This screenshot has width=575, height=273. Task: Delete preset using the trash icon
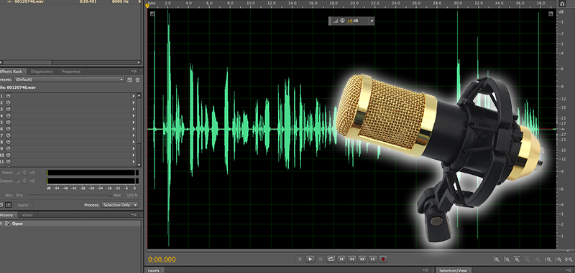point(137,80)
